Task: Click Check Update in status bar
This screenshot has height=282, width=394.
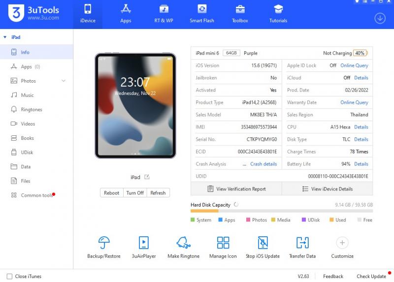Action: [x=371, y=276]
